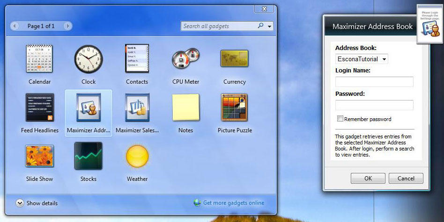Expand Show details

[x=37, y=203]
